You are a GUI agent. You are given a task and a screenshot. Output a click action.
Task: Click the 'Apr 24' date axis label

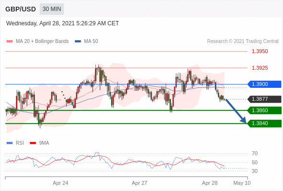click(60, 183)
